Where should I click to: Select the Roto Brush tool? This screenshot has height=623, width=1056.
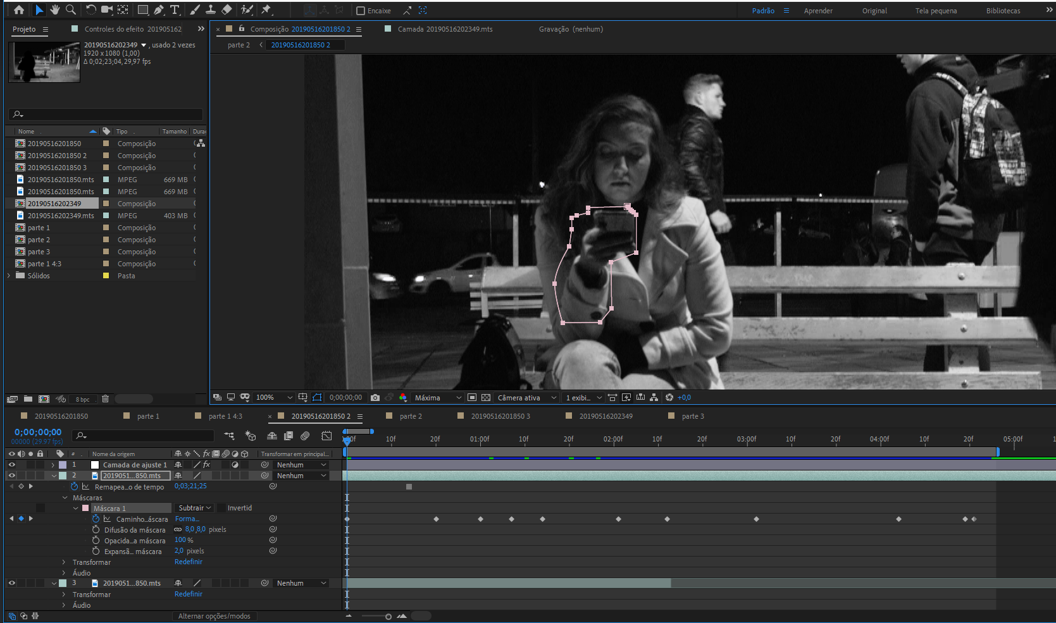tap(247, 10)
